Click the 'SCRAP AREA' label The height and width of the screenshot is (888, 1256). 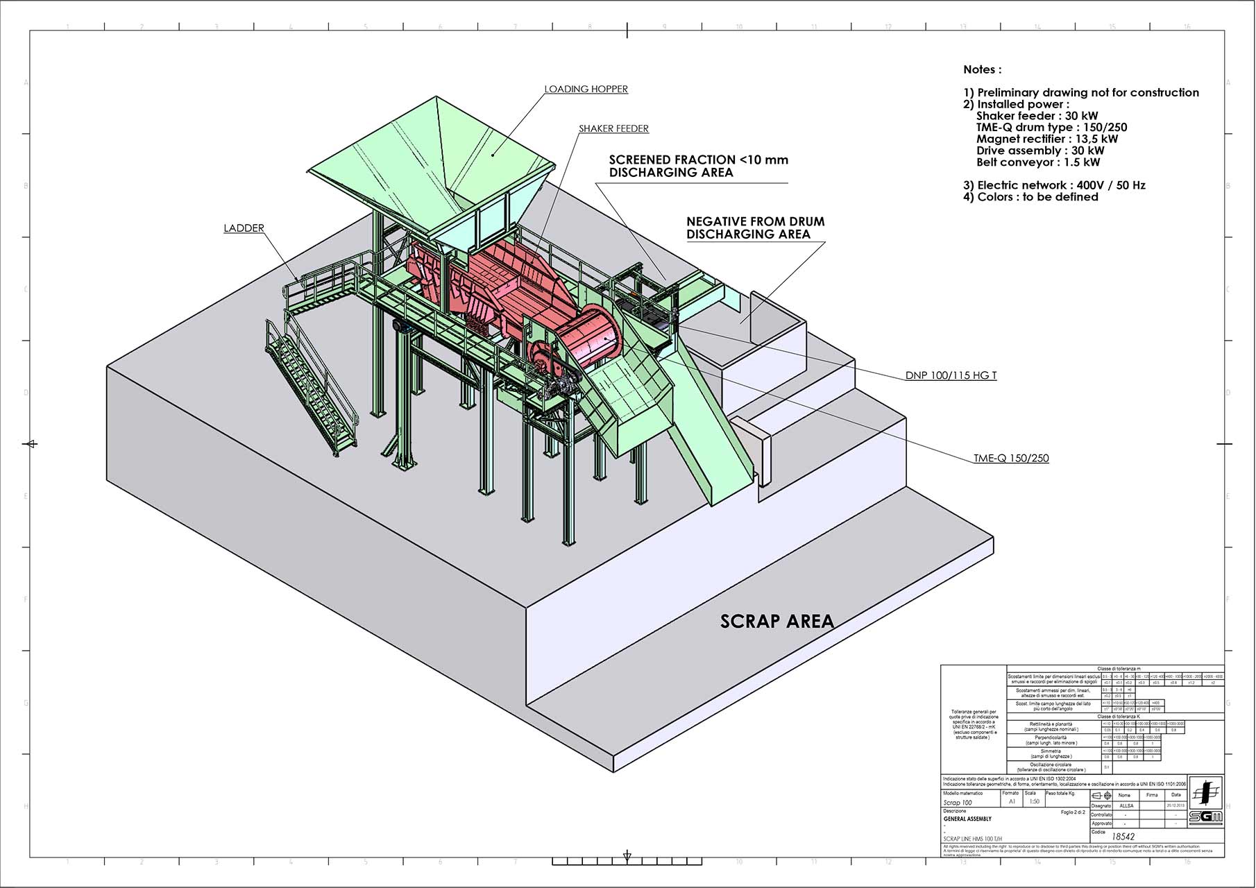point(776,621)
